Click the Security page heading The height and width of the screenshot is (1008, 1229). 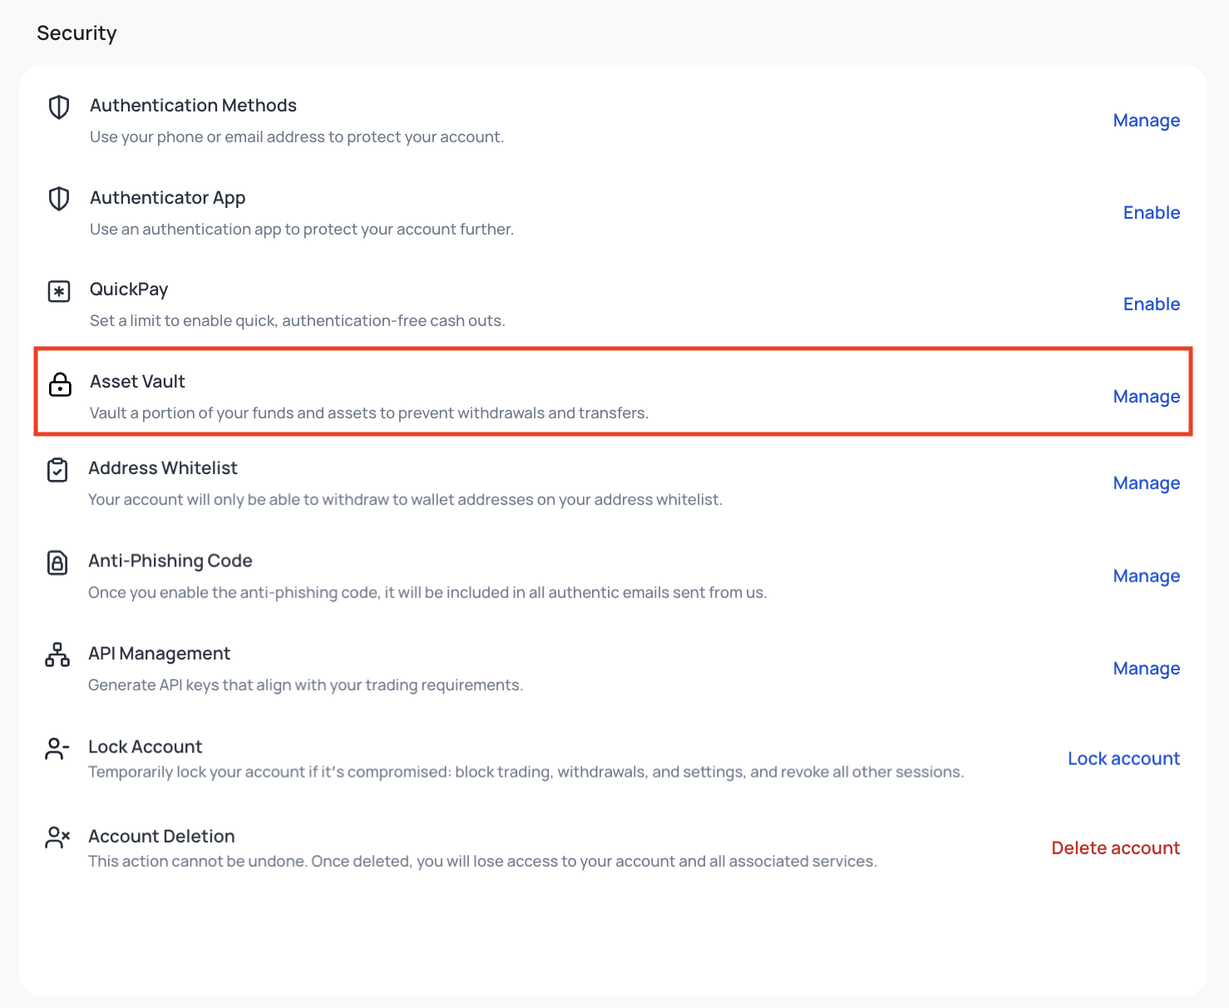77,33
